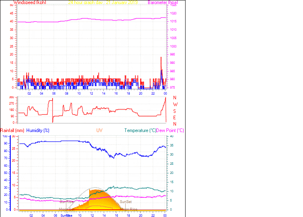Click the "1020" barometer axis value
303x217 pixels.
point(173,13)
